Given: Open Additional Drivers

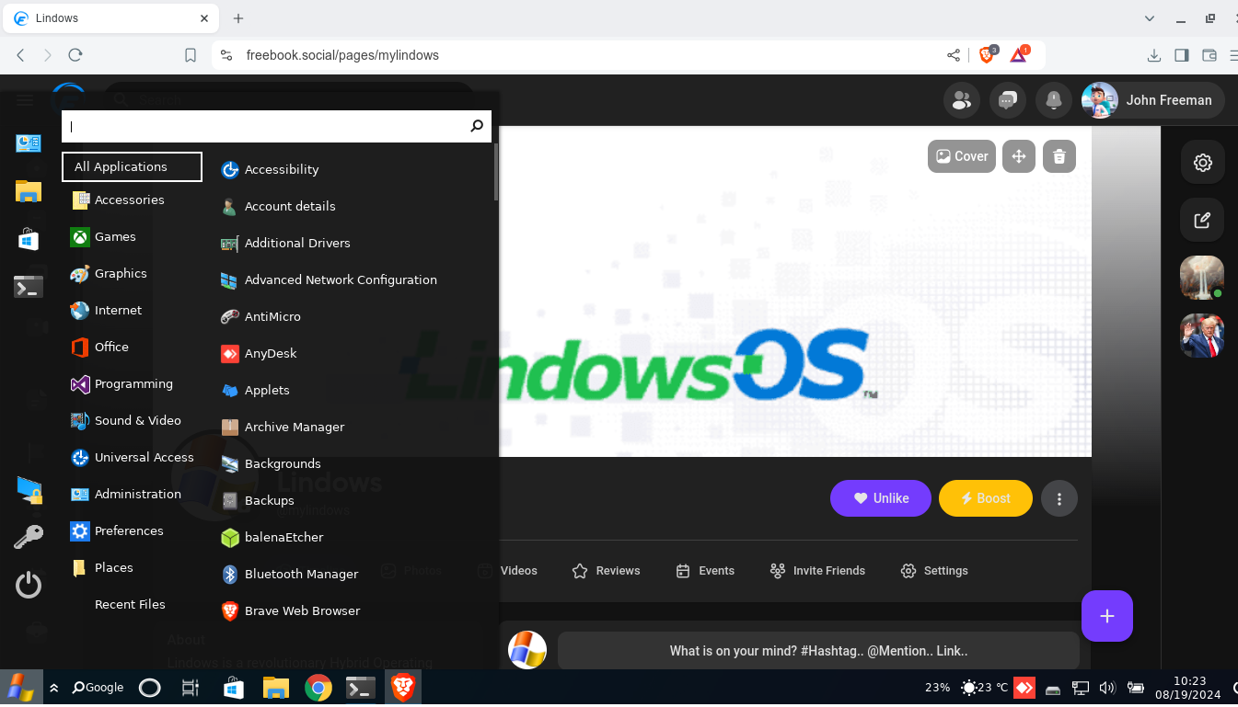Looking at the screenshot, I should point(285,243).
